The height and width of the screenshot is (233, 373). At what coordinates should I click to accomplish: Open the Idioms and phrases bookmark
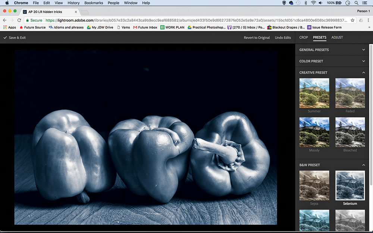(66, 27)
